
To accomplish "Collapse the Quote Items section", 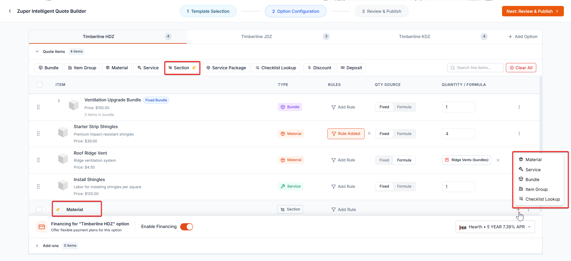I will [37, 51].
